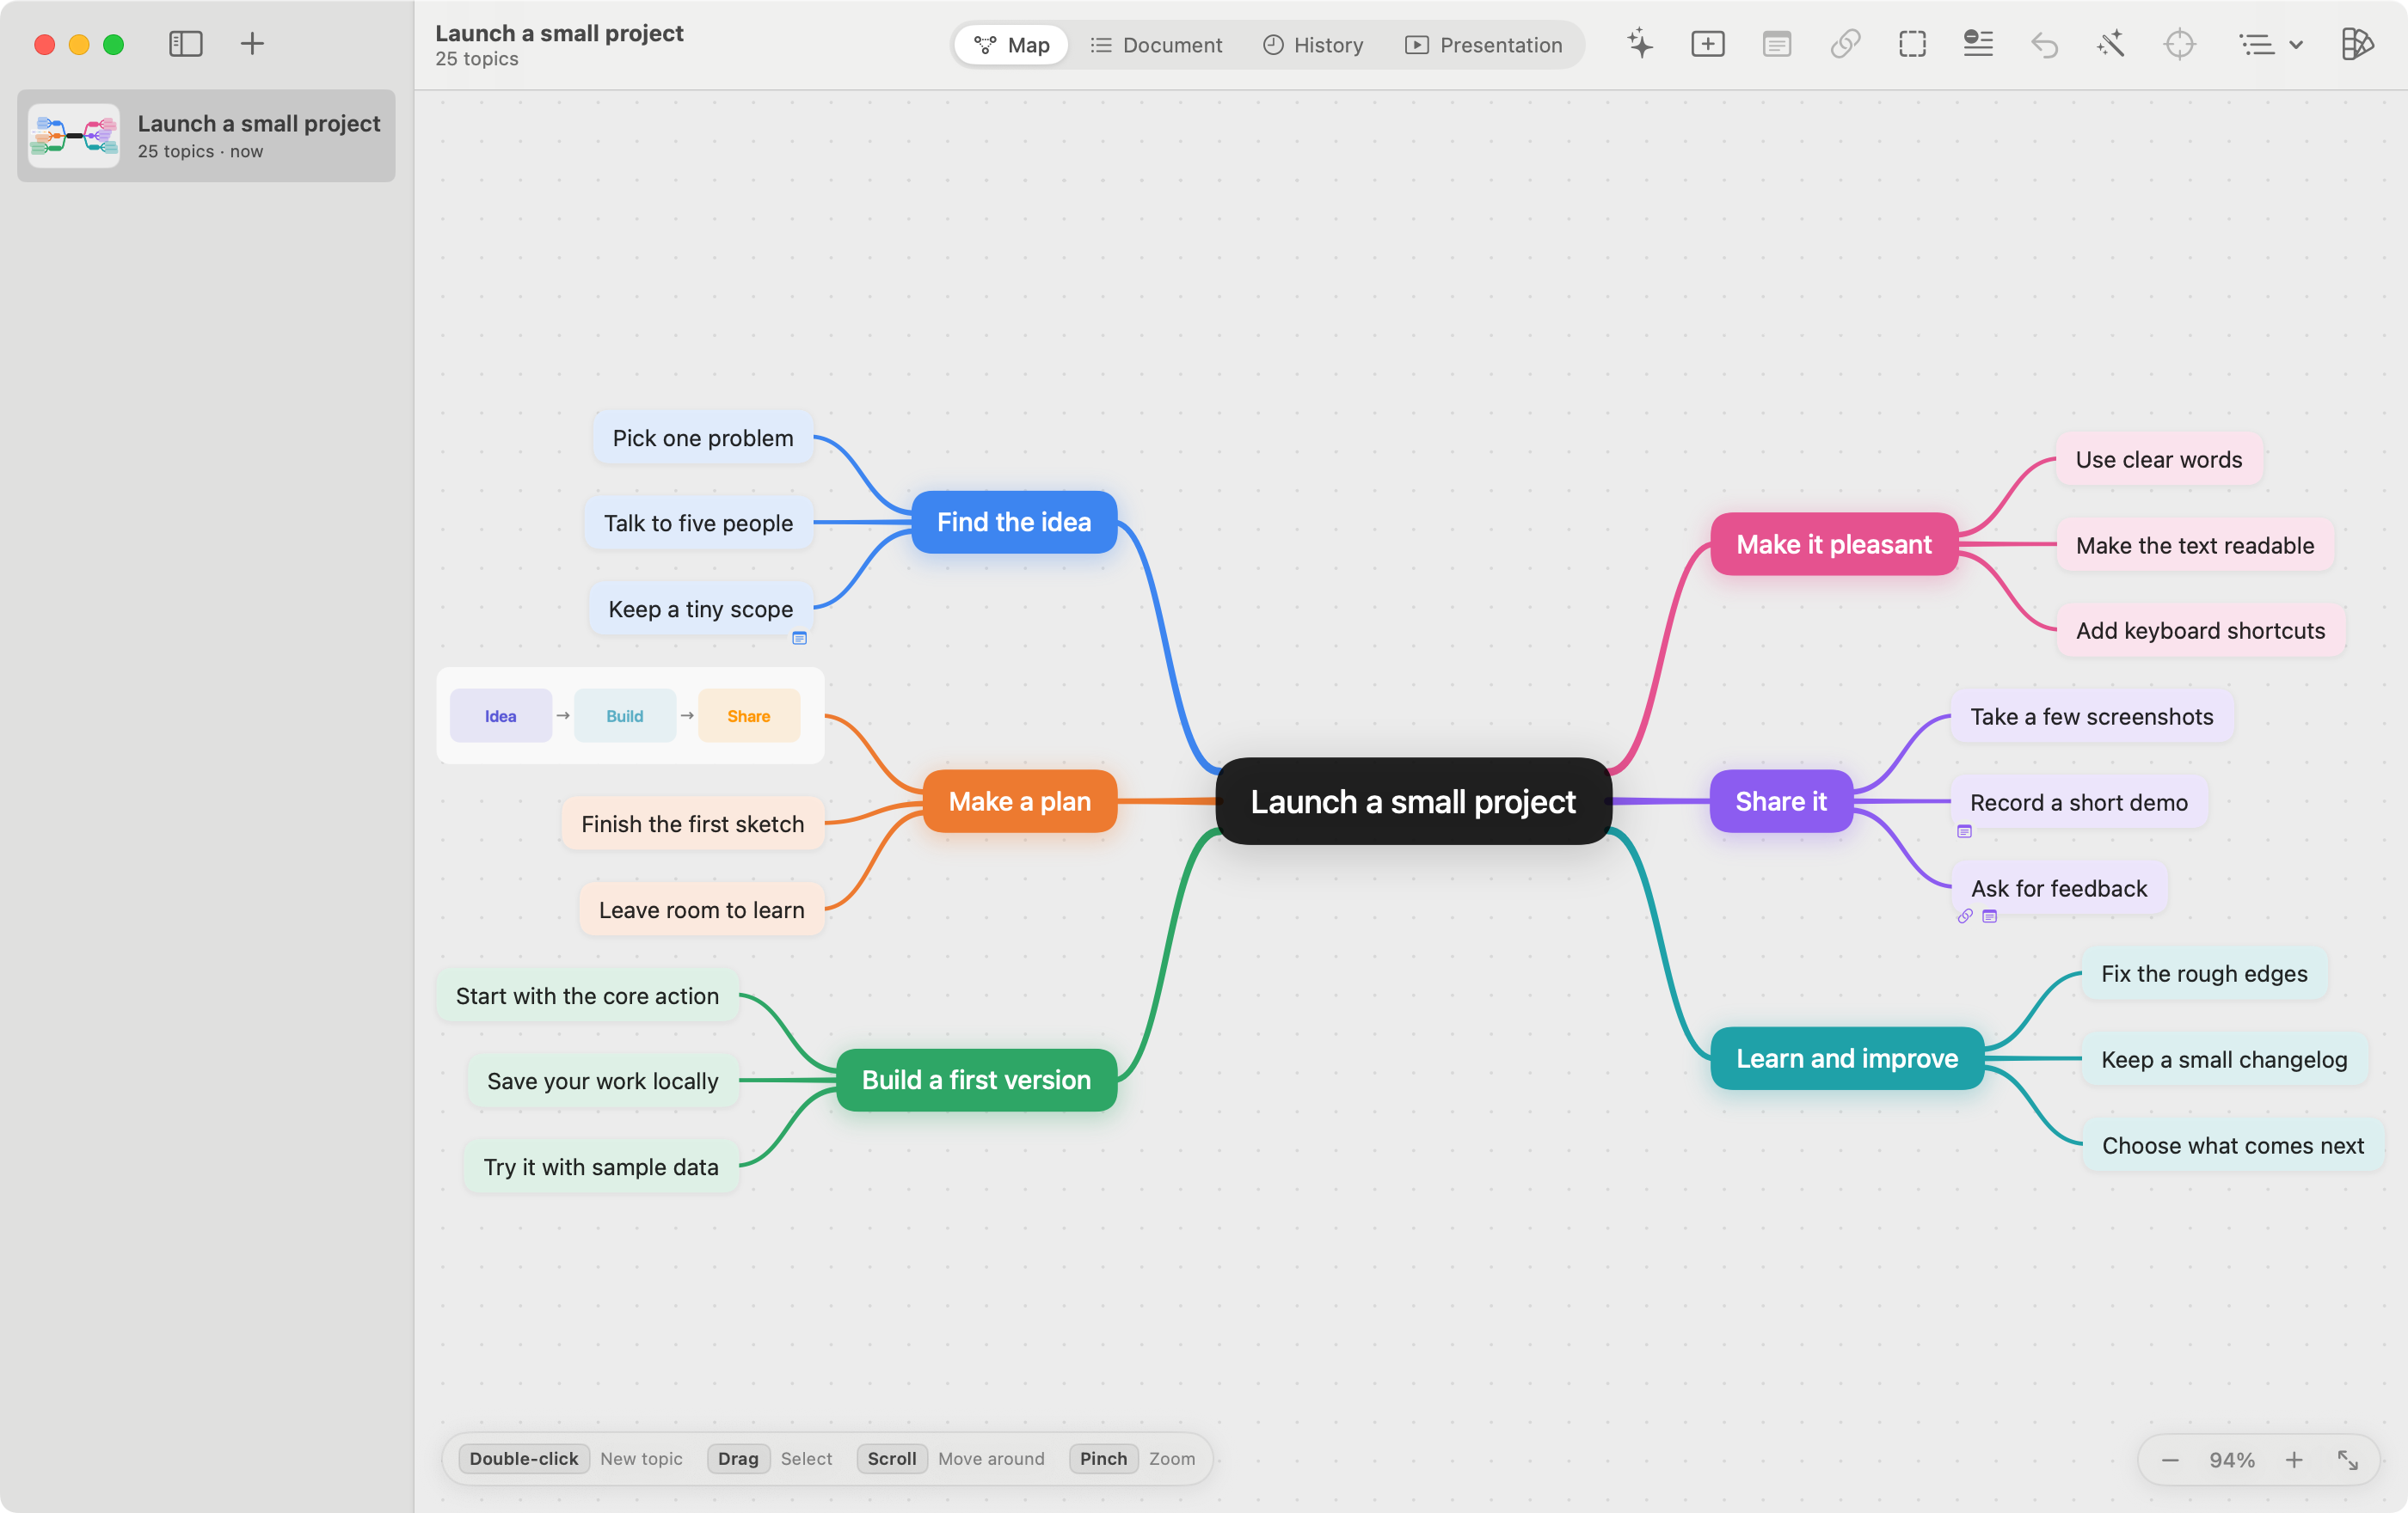This screenshot has width=2408, height=1513.
Task: Select the Keep a tiny scope topic
Action: [700, 609]
